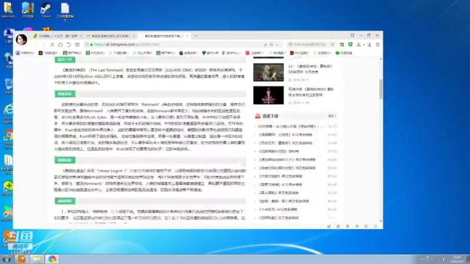Stop page loading with the X button
470x264 pixels.
[52, 45]
